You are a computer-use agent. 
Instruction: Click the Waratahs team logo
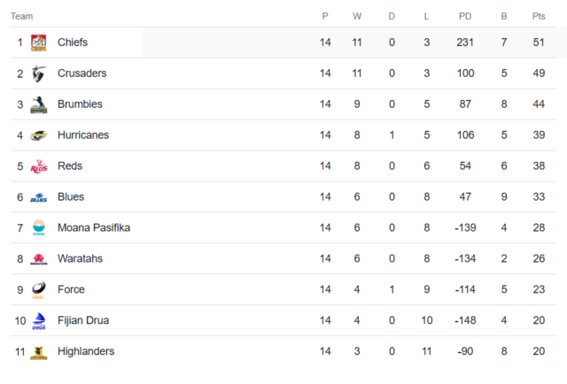(39, 259)
